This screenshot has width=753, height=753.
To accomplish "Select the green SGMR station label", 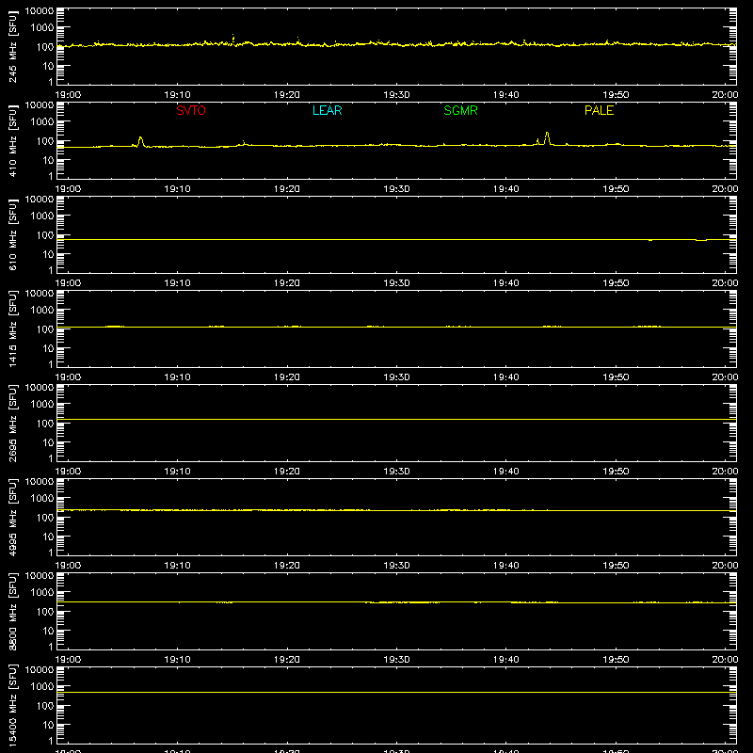I will point(460,110).
